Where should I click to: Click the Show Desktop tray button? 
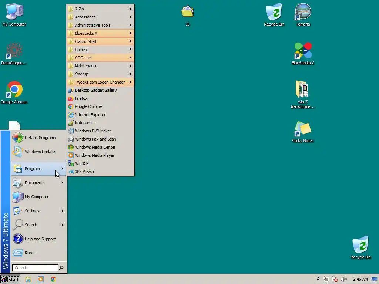click(x=375, y=280)
